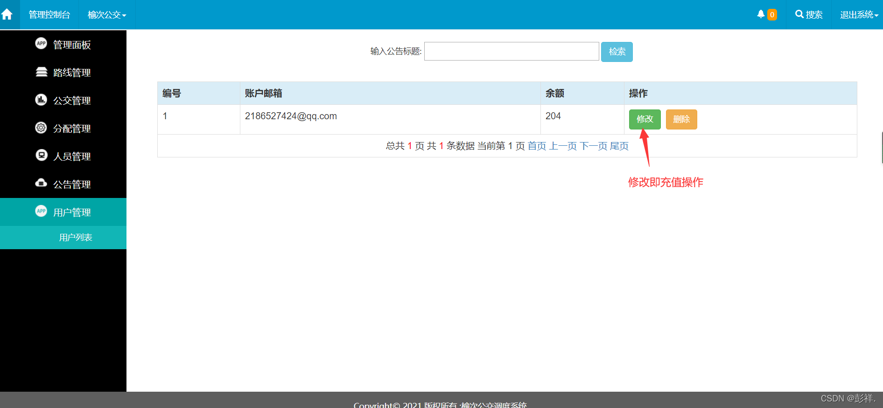Image resolution: width=883 pixels, height=408 pixels.
Task: Focus the 输入公告标题 search field
Action: coord(512,51)
